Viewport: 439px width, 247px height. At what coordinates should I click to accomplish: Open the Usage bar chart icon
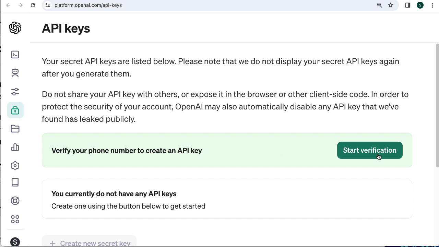coord(15,147)
